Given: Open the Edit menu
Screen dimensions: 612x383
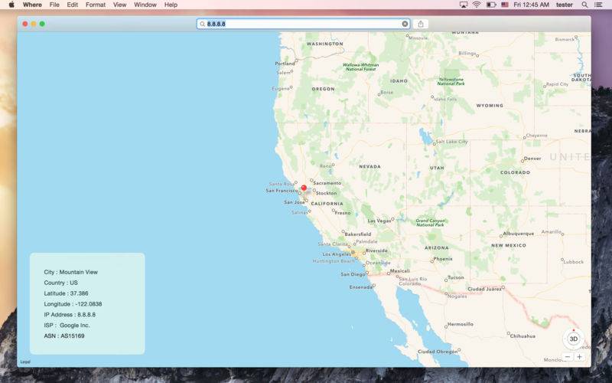Looking at the screenshot, I should pyautogui.click(x=72, y=5).
